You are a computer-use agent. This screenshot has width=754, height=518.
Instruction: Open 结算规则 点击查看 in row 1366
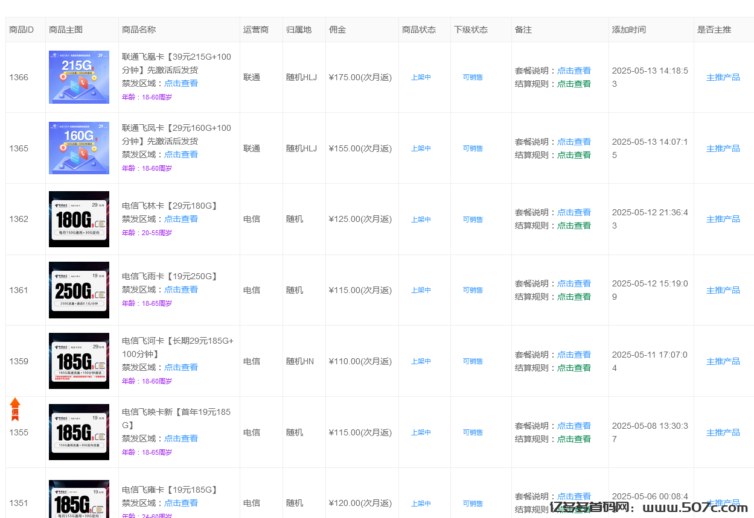pyautogui.click(x=574, y=84)
